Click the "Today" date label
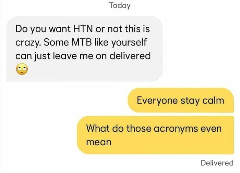The height and width of the screenshot is (173, 240). (x=120, y=6)
